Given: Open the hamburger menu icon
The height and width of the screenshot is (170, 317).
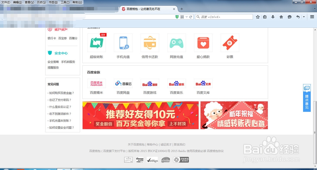Looking at the screenshot, I should tap(312, 17).
